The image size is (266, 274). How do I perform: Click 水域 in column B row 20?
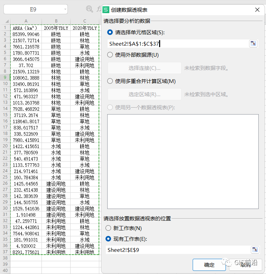[56, 146]
